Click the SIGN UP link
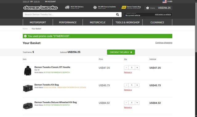Screen dimensions: 197x117 click(x=26, y=2)
